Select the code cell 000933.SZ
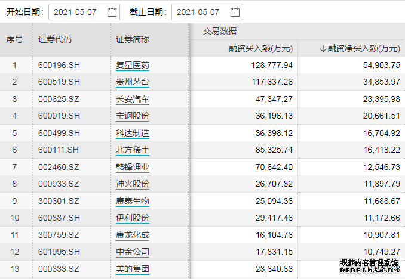 (59, 184)
